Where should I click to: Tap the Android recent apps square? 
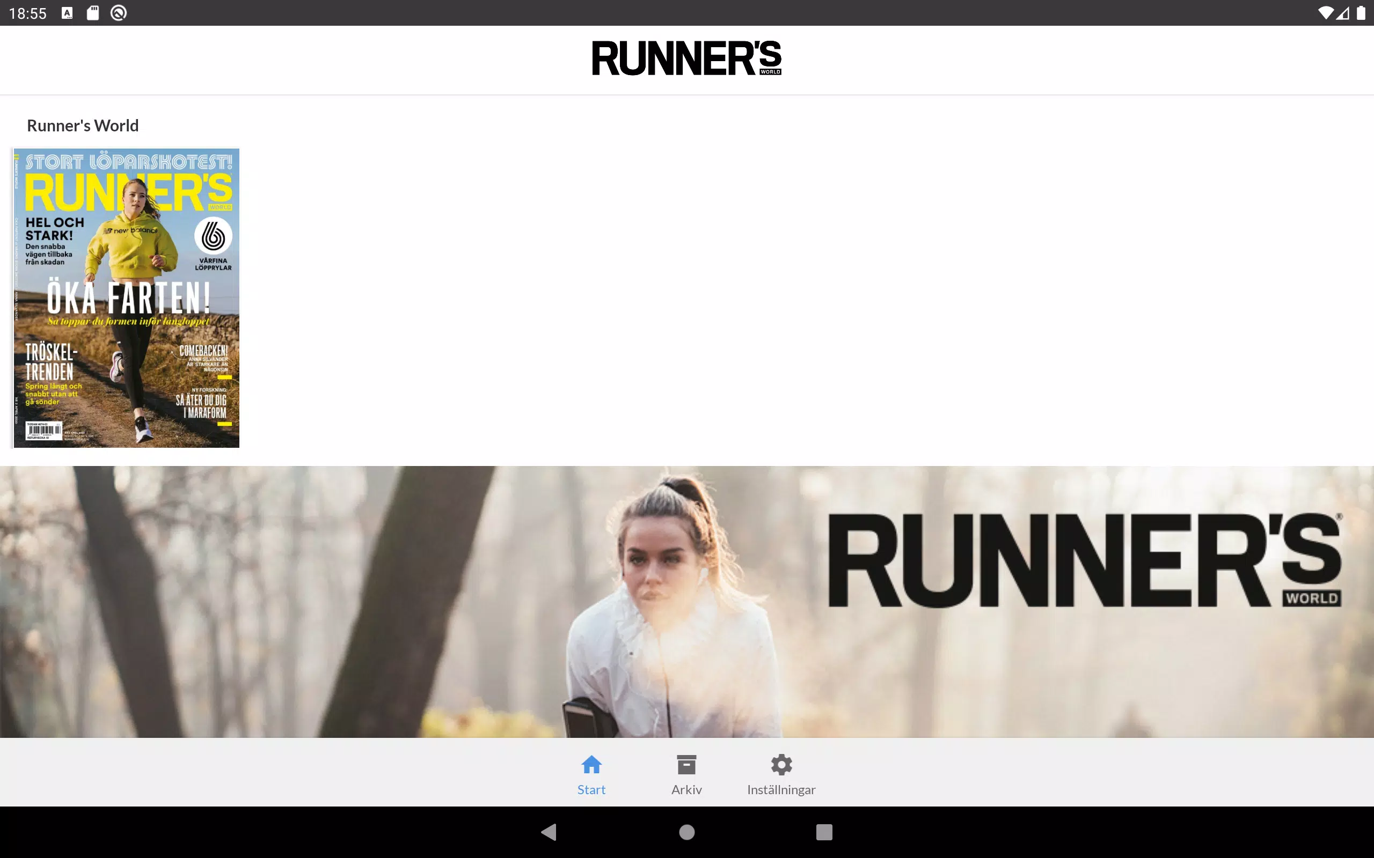click(x=824, y=832)
